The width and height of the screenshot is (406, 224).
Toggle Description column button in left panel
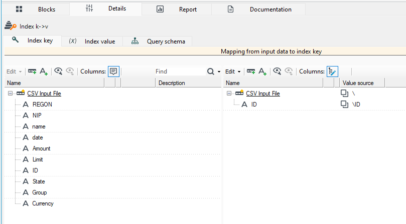coord(113,71)
